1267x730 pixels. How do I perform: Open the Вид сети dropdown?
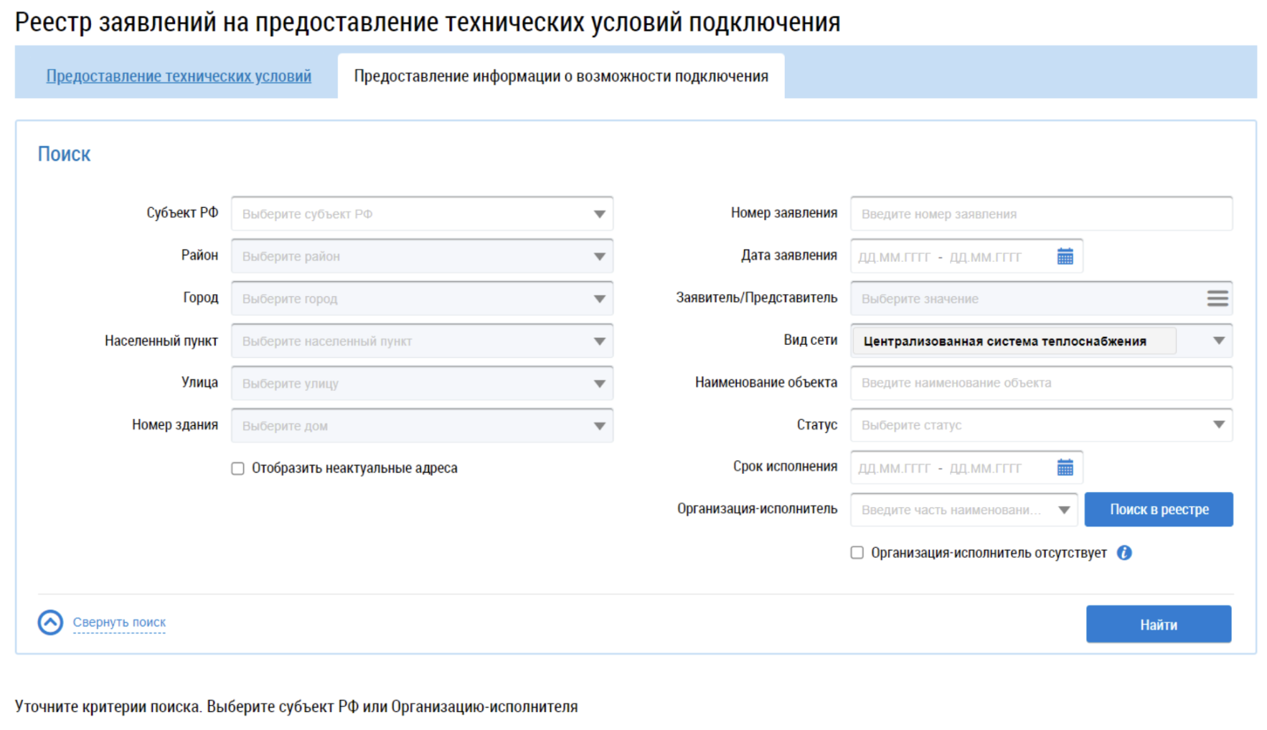point(1218,341)
